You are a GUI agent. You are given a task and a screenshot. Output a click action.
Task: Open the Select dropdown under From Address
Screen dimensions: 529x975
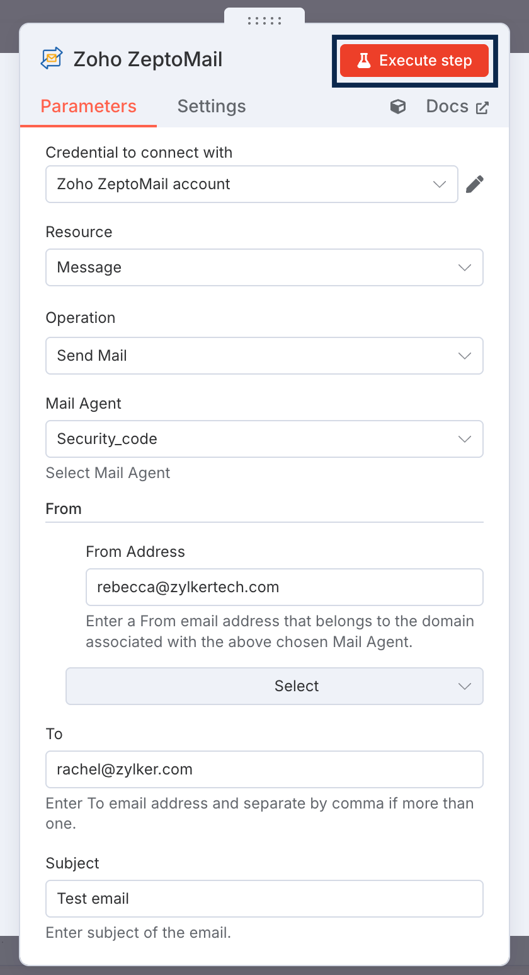click(275, 686)
